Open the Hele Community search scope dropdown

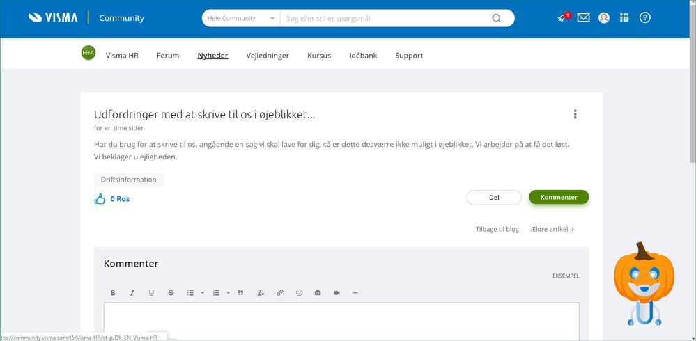tap(241, 18)
